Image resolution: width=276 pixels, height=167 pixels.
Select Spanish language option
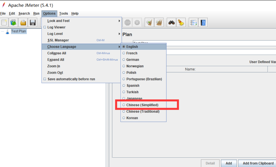tap(143, 86)
